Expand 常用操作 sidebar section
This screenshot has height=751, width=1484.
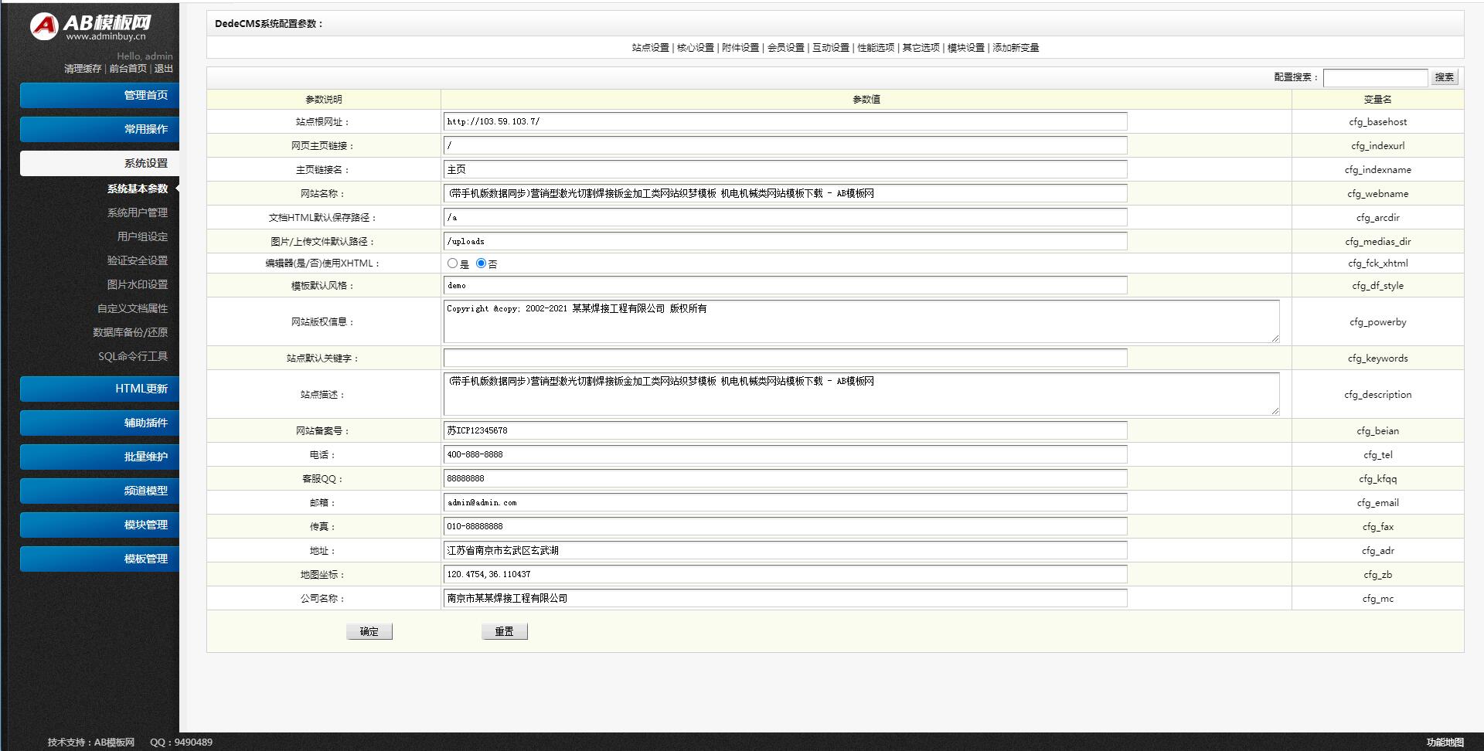pyautogui.click(x=100, y=129)
